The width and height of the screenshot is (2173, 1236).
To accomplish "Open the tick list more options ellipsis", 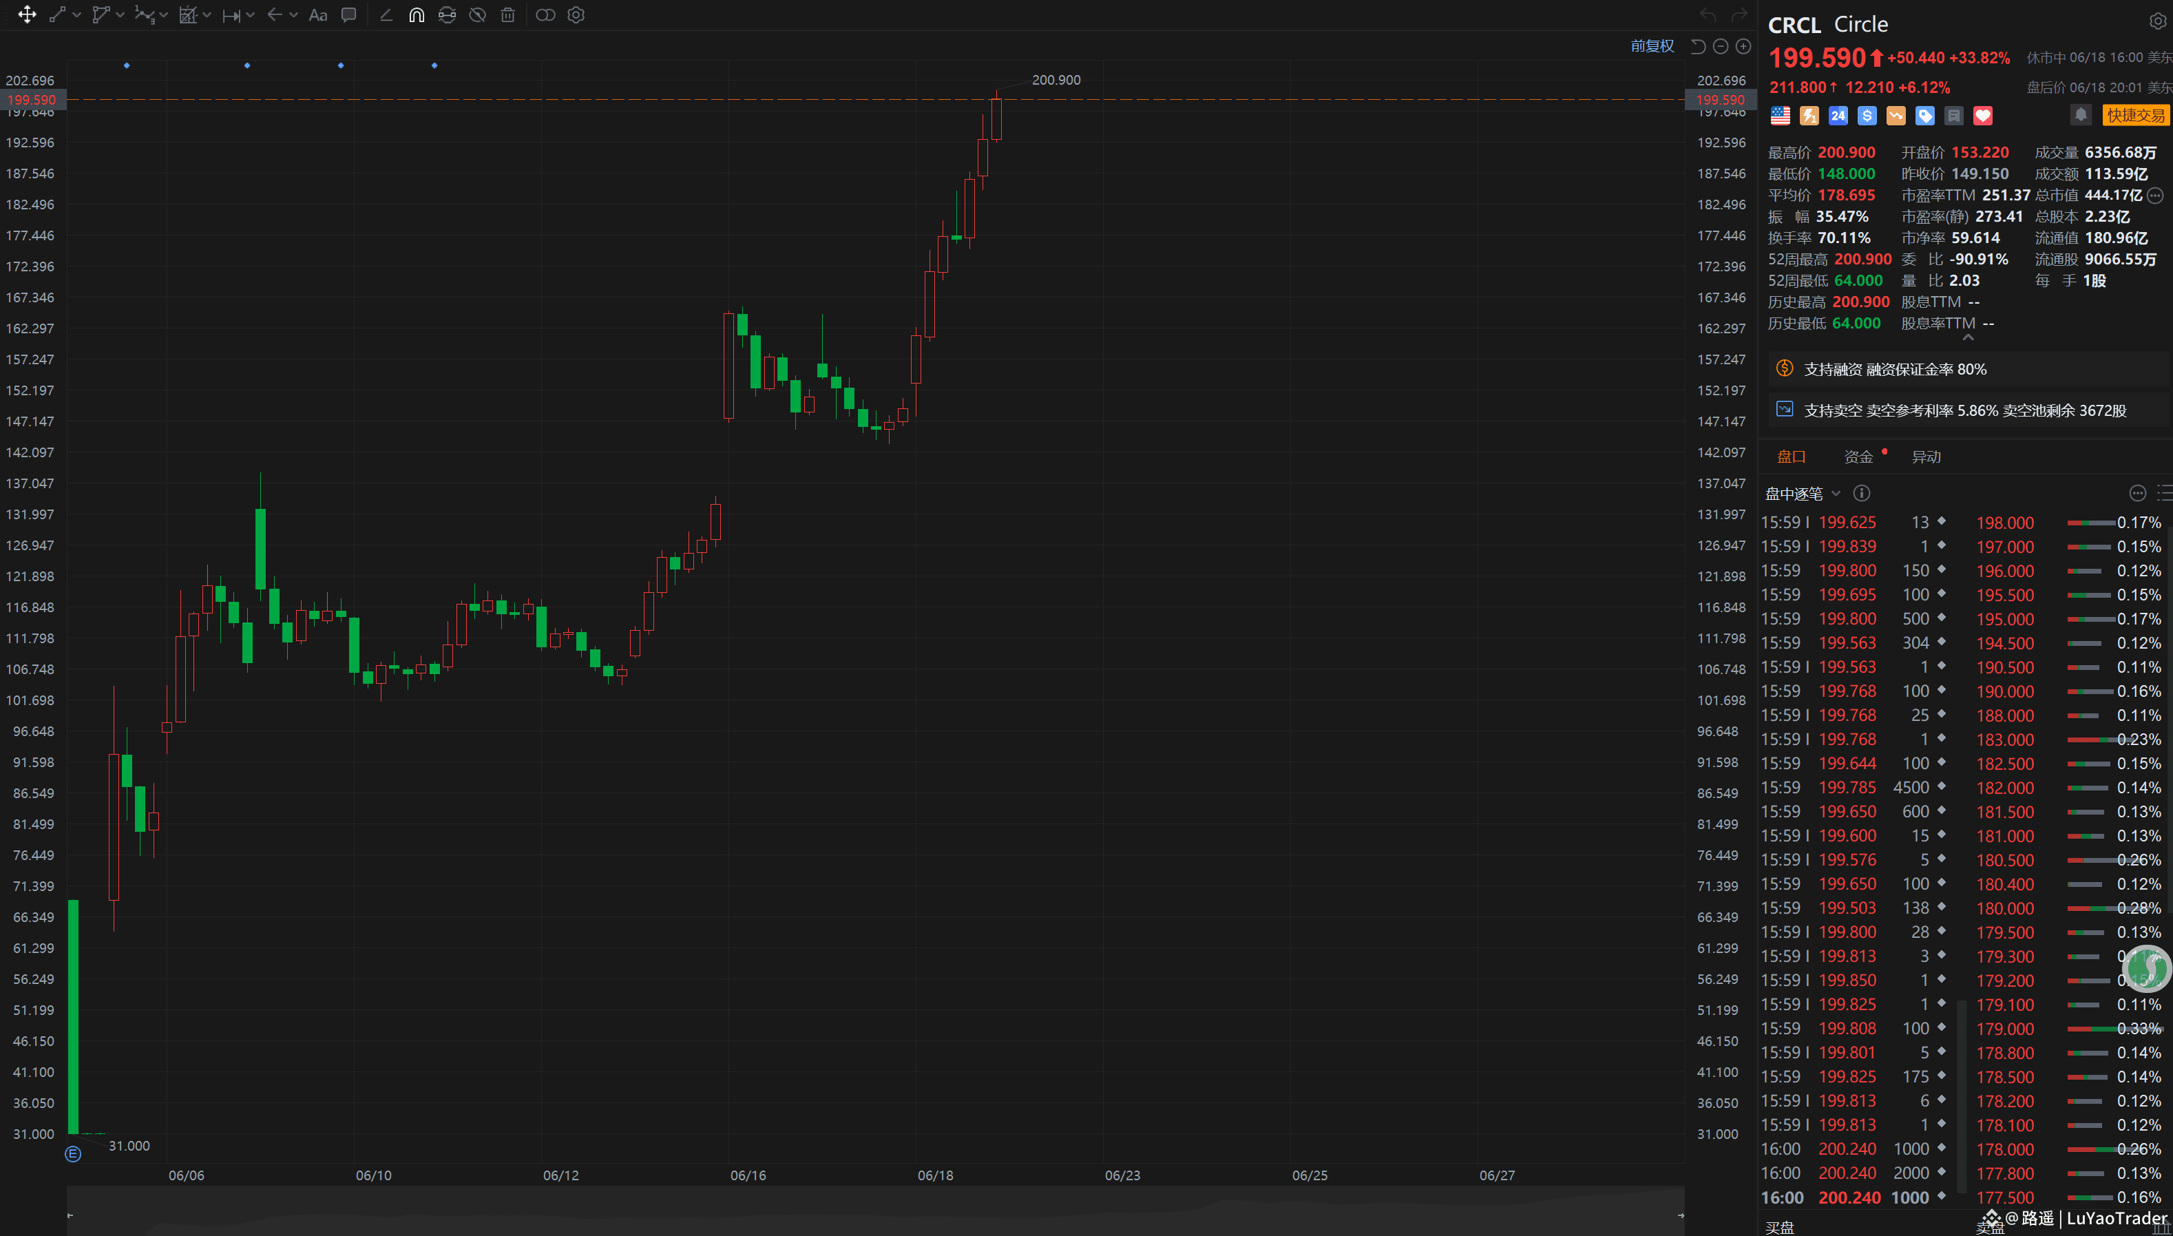I will [x=2137, y=493].
